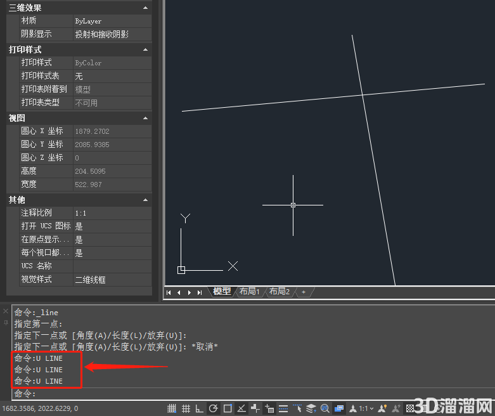Go to last layout tab arrow
Viewport: 495px width, 416px height.
click(x=200, y=292)
